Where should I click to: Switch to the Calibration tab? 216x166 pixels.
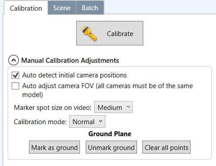tap(26, 8)
